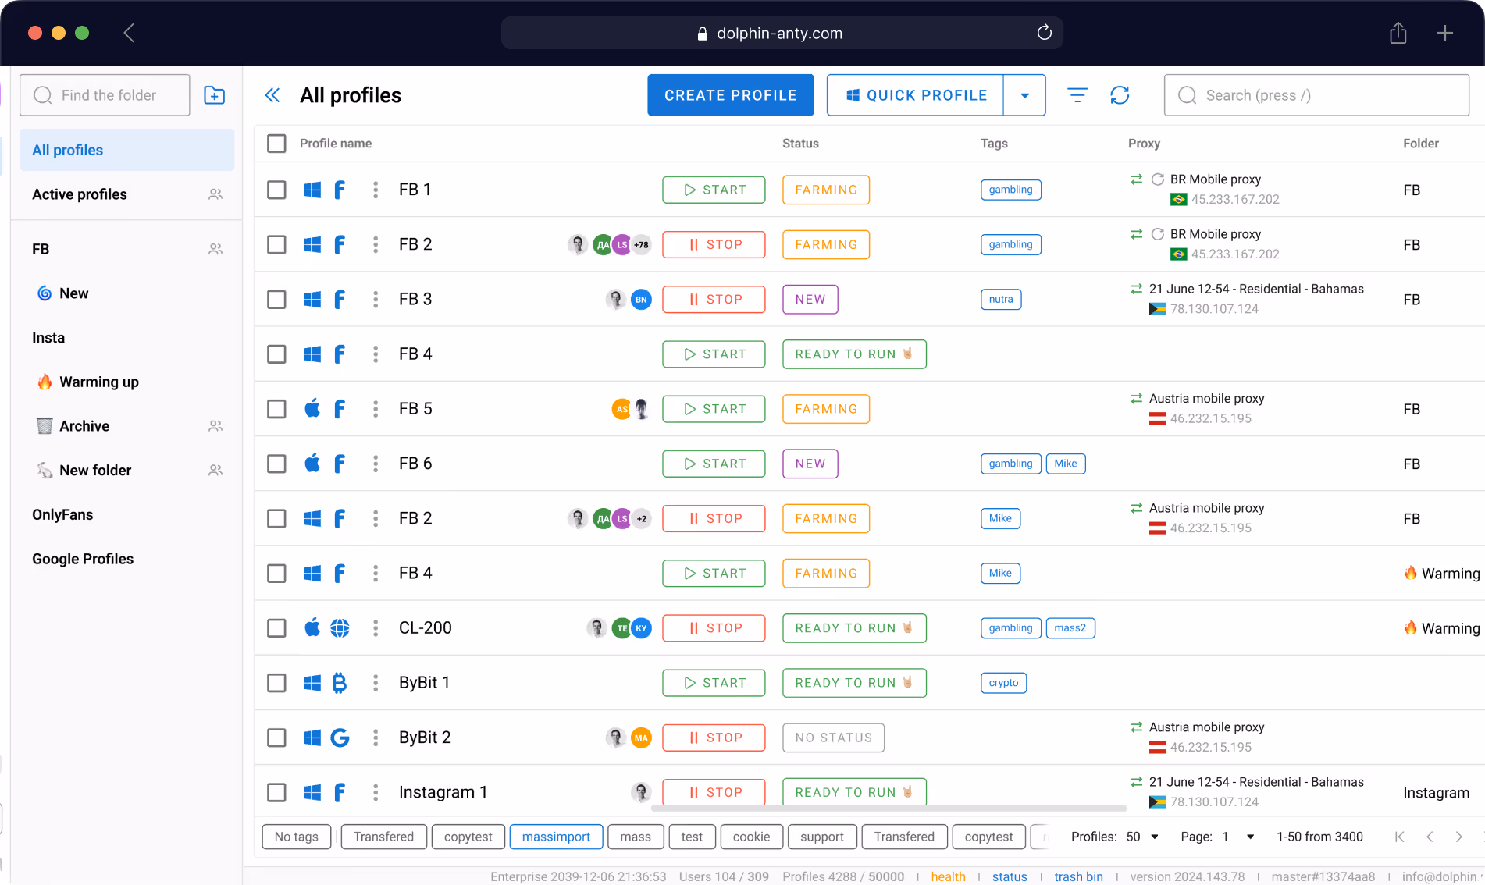Check the FB 3 profile checkbox
Viewport: 1485px width, 885px height.
click(276, 299)
